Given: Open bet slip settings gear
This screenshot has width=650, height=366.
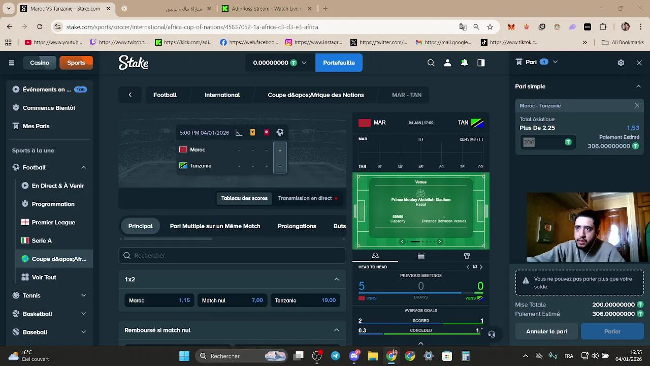Looking at the screenshot, I should tap(621, 63).
